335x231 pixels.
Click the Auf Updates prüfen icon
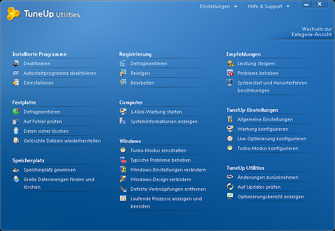(x=230, y=186)
